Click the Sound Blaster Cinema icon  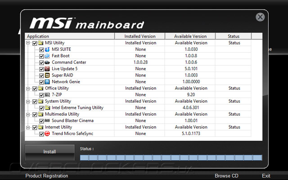(x=47, y=121)
